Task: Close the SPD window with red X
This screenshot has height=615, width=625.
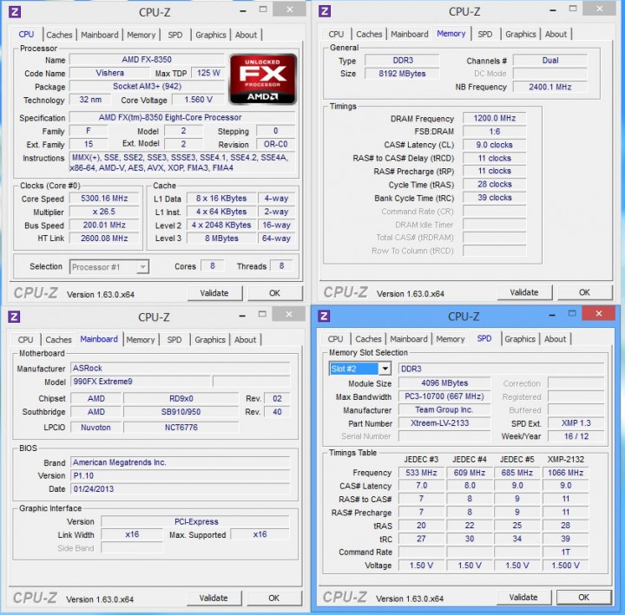Action: click(x=599, y=313)
